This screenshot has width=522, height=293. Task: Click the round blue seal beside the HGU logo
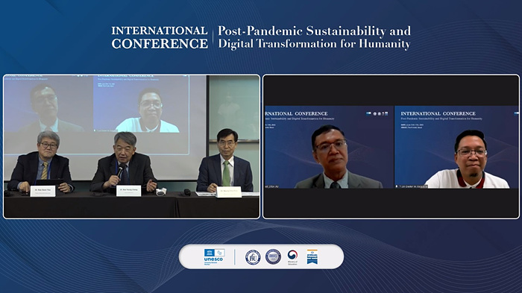(273, 257)
